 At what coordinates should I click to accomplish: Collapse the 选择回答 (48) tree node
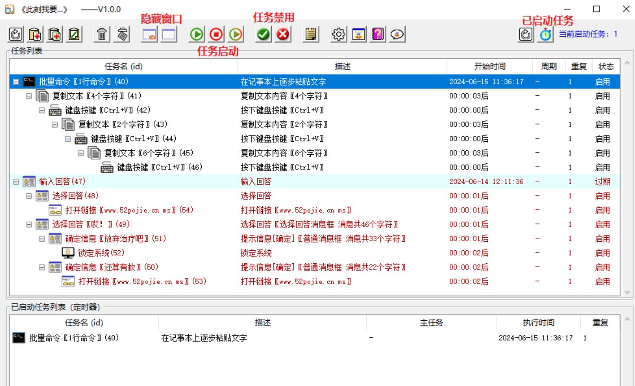pos(29,196)
